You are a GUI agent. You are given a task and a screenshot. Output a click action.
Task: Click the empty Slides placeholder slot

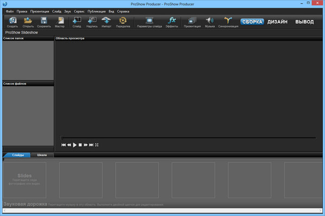24,180
